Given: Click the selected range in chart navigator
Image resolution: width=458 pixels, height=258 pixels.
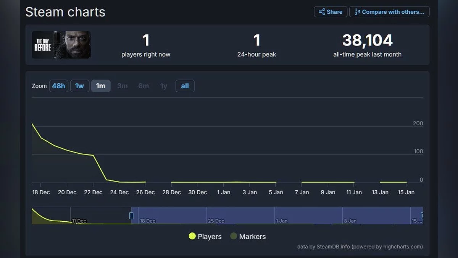Looking at the screenshot, I should (x=277, y=216).
